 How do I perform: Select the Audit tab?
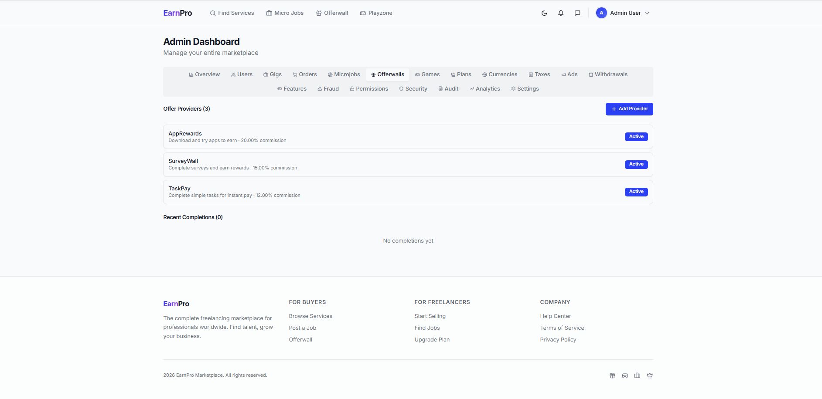[448, 89]
